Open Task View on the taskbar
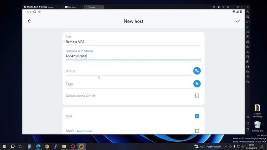This screenshot has width=267, height=150. [x=21, y=146]
